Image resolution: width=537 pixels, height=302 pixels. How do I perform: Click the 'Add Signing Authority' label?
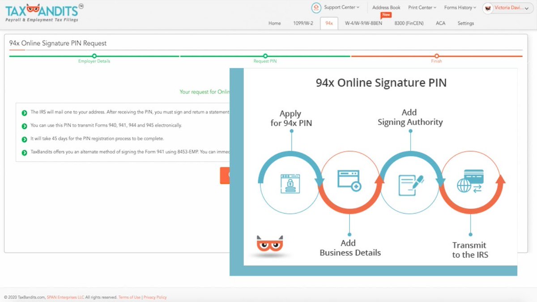point(410,117)
